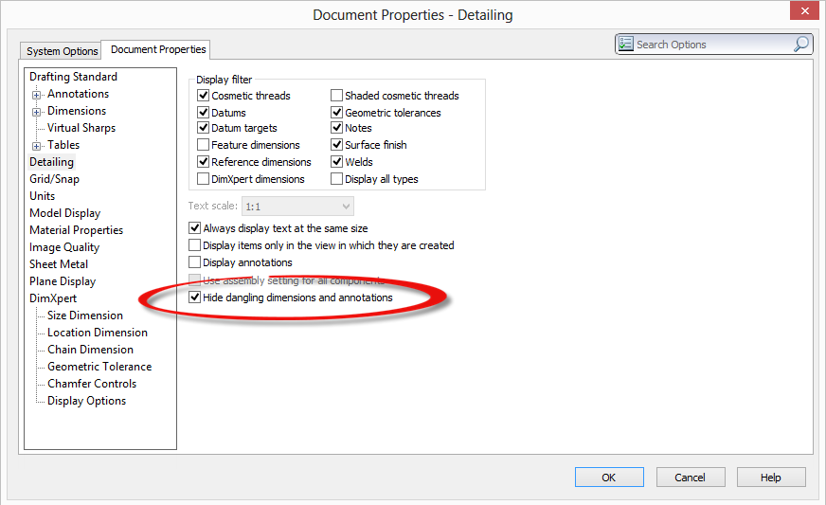Open Help for this dialog

(771, 478)
